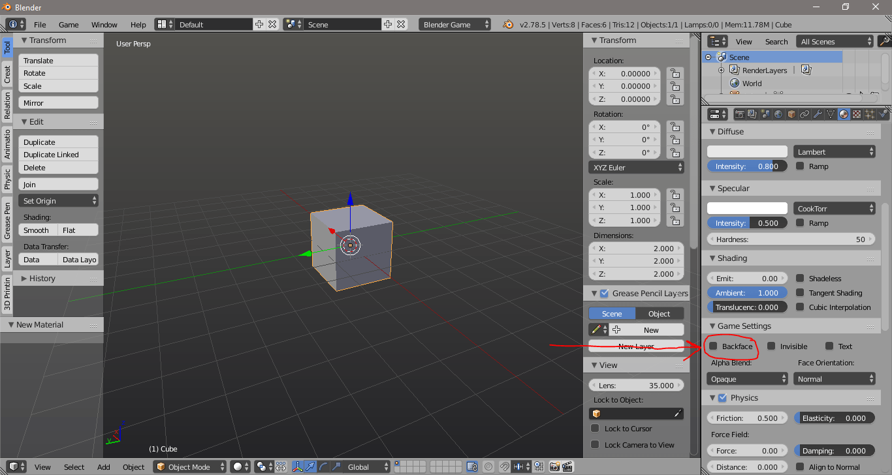This screenshot has height=475, width=892.
Task: Click the Diffuse color swatch
Action: (746, 151)
